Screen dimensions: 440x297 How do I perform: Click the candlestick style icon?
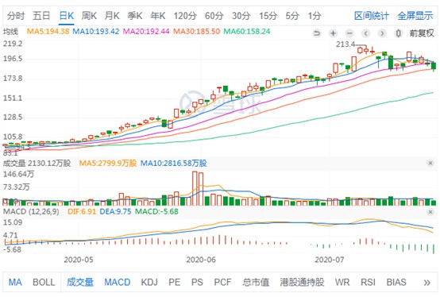pyautogui.click(x=398, y=33)
